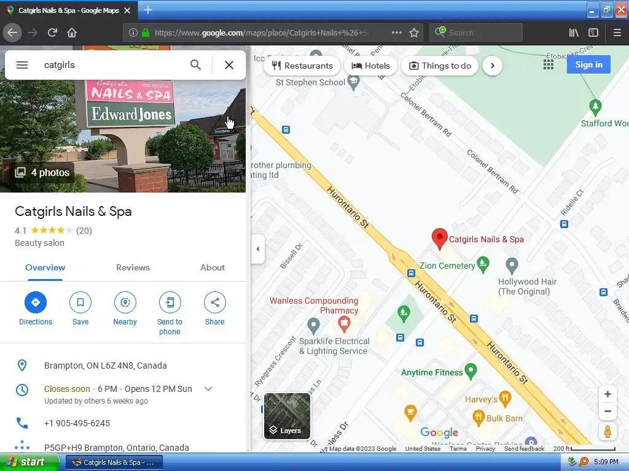The width and height of the screenshot is (629, 471).
Task: Click the map scale 200 ft toggle
Action: (x=584, y=448)
